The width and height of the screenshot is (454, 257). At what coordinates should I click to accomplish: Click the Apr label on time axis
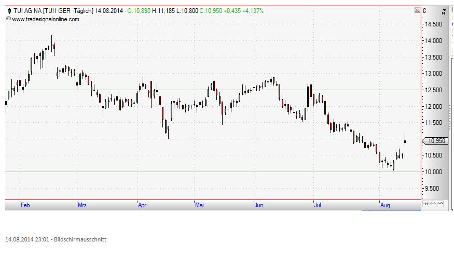click(142, 205)
